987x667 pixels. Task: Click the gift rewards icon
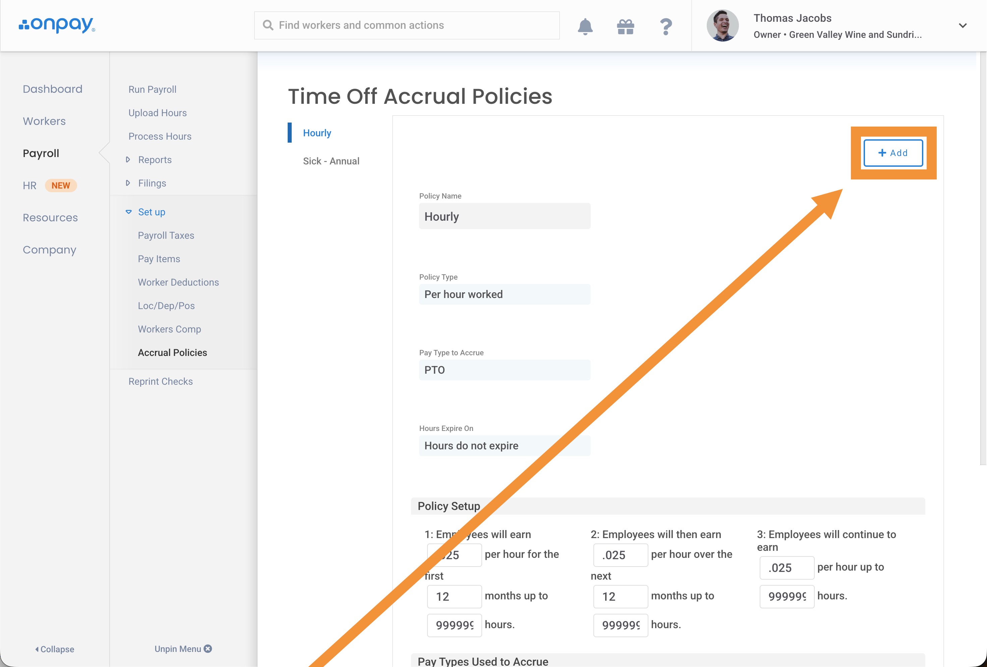625,26
